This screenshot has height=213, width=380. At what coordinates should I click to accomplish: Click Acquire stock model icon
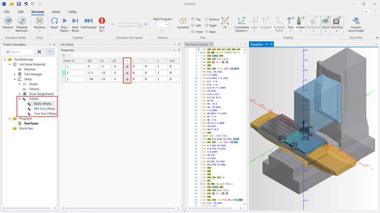pos(356,21)
